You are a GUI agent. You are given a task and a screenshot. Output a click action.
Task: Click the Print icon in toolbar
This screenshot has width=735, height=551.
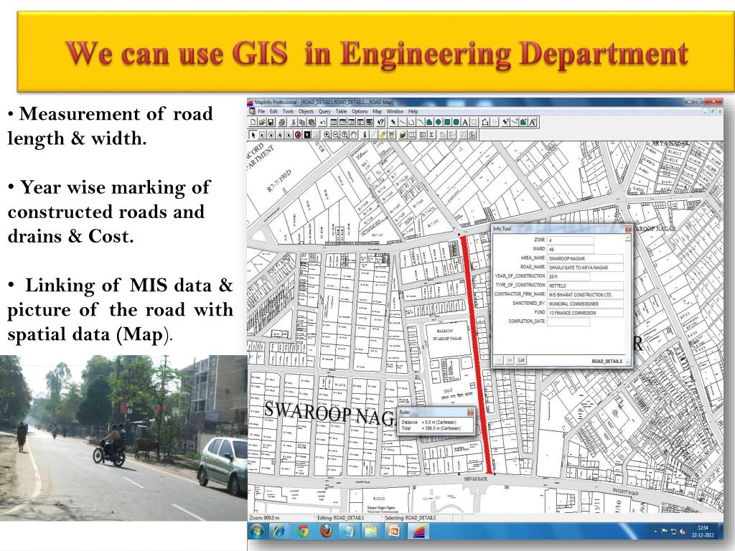tap(283, 122)
